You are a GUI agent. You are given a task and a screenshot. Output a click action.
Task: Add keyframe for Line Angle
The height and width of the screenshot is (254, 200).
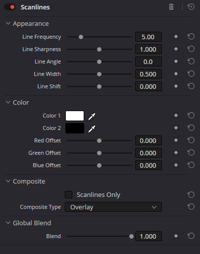(x=176, y=62)
